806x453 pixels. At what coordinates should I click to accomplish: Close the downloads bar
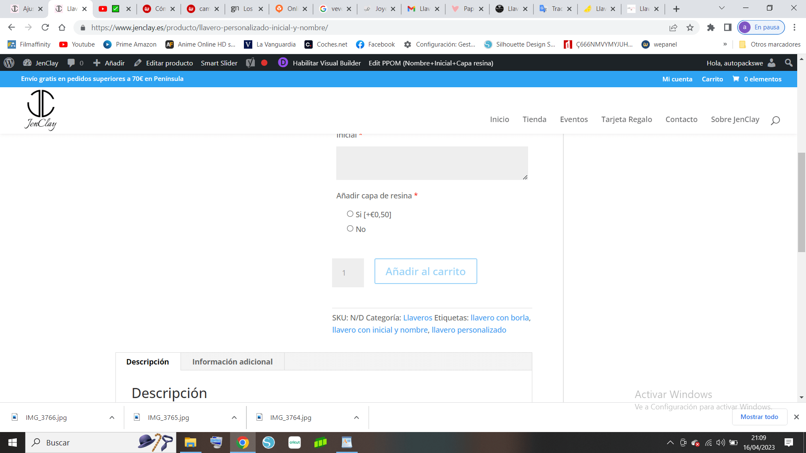click(796, 417)
